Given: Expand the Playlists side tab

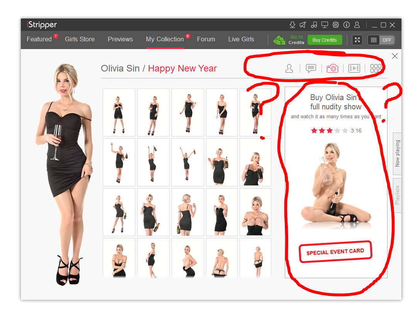Looking at the screenshot, I should 397,195.
